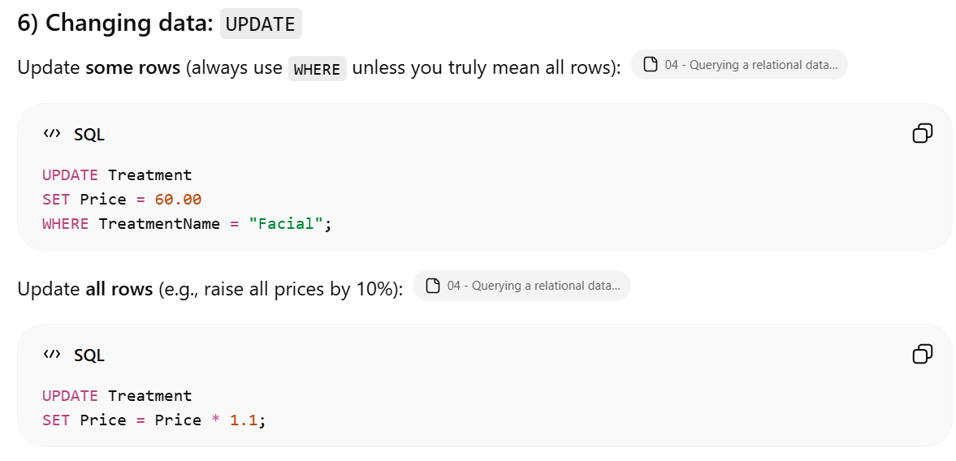
Task: Click the UPDATE code tag in the heading
Action: click(x=261, y=24)
